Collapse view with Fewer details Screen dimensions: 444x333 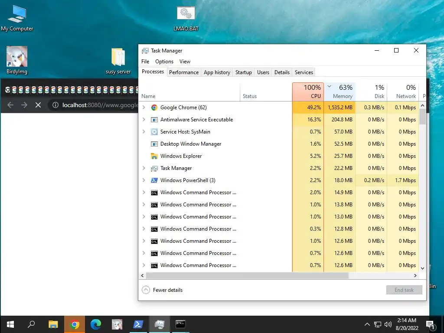point(162,290)
